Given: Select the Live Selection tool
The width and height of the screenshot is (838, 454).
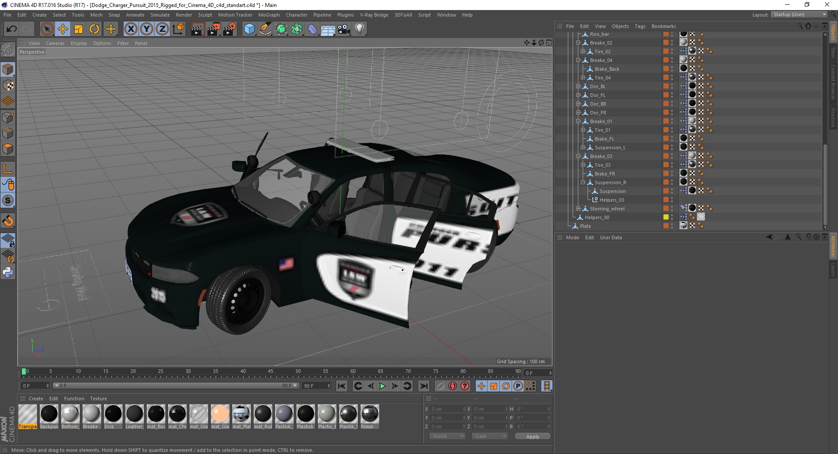Looking at the screenshot, I should point(47,29).
